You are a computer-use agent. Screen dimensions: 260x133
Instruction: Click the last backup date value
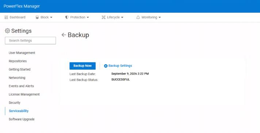click(x=130, y=74)
